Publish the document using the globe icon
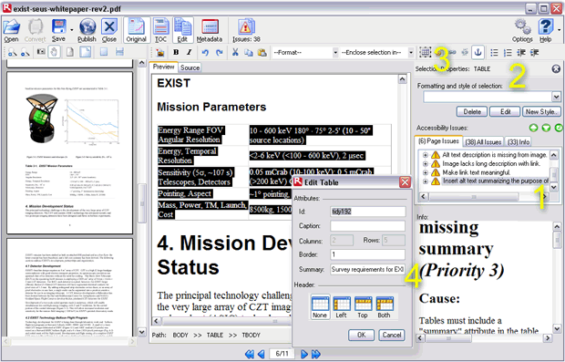The height and width of the screenshot is (362, 565). [x=87, y=31]
